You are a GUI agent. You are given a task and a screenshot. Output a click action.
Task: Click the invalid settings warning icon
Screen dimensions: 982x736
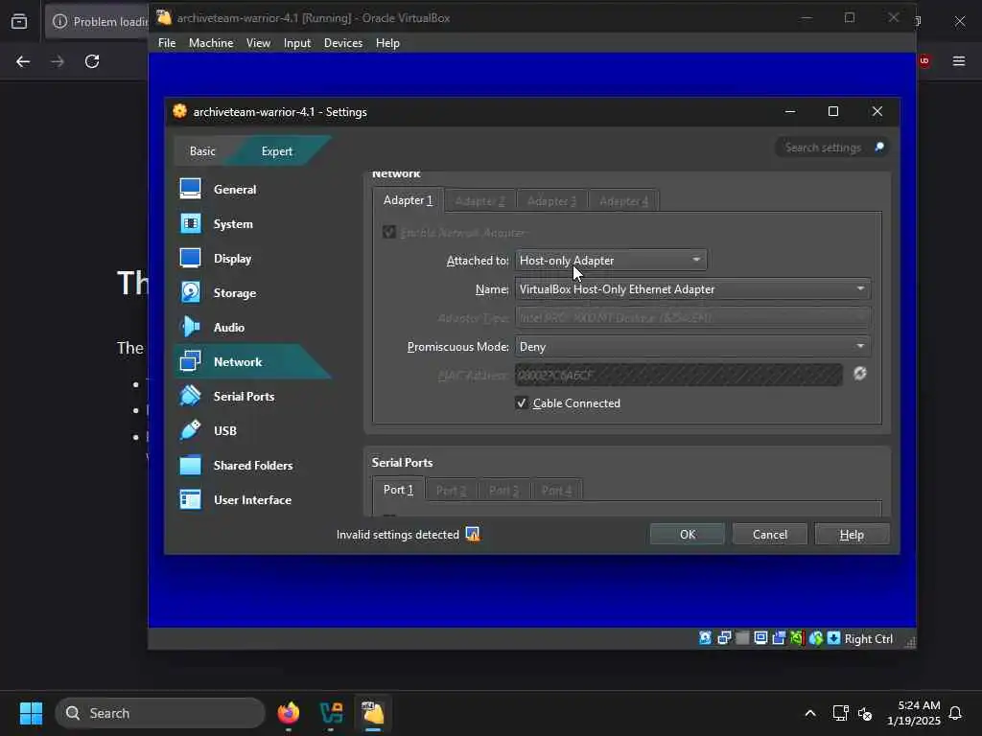tap(473, 534)
